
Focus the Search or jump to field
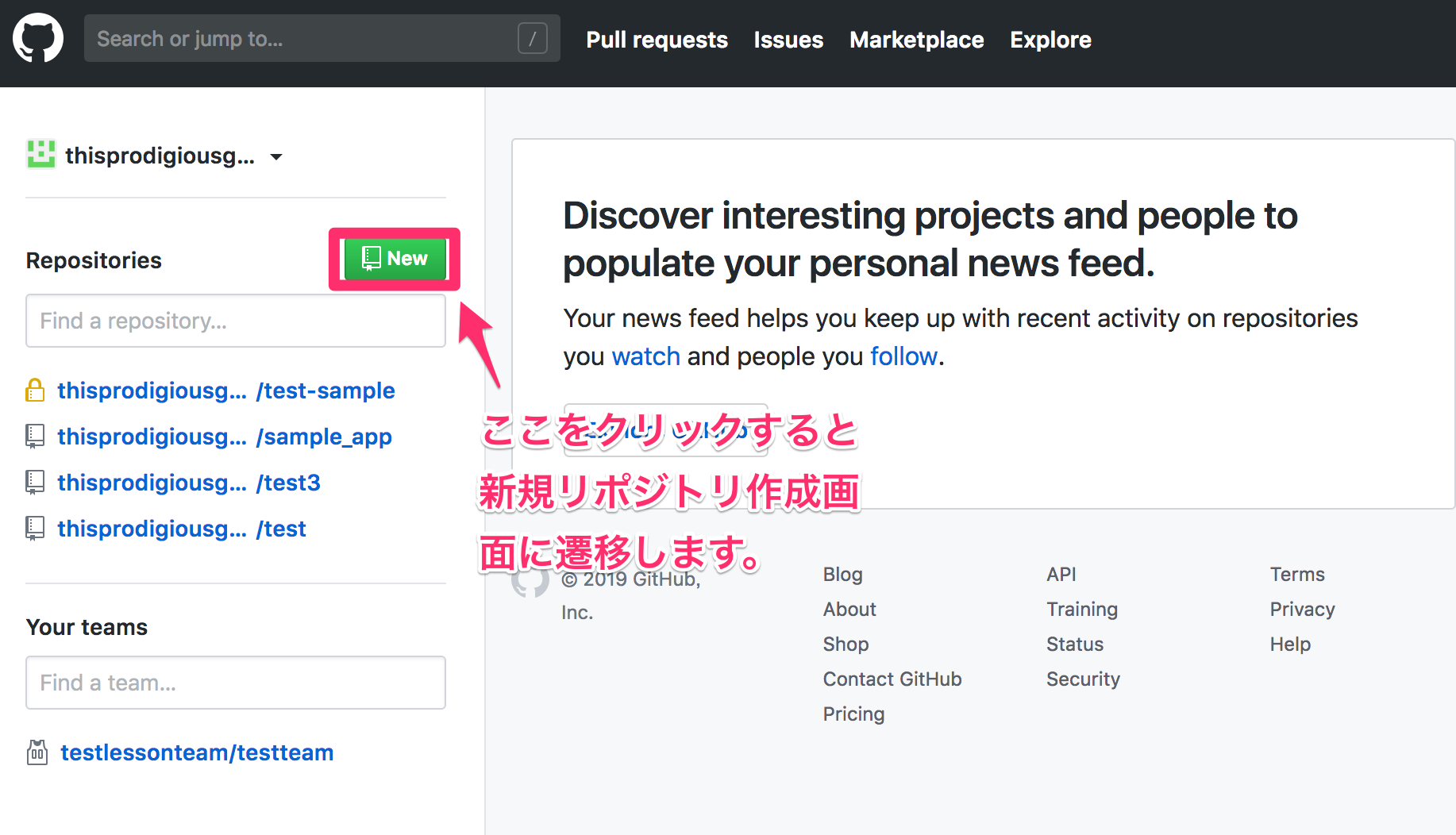coord(322,38)
